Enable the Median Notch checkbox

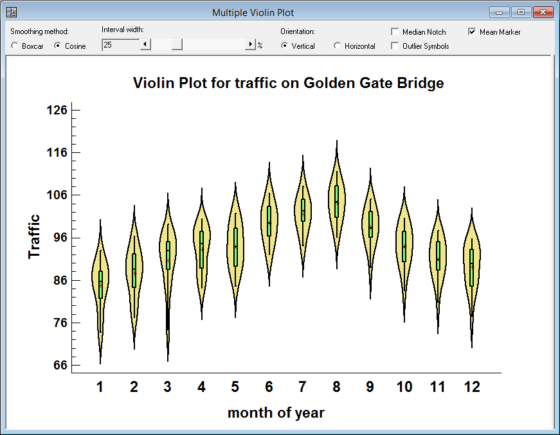click(x=394, y=31)
